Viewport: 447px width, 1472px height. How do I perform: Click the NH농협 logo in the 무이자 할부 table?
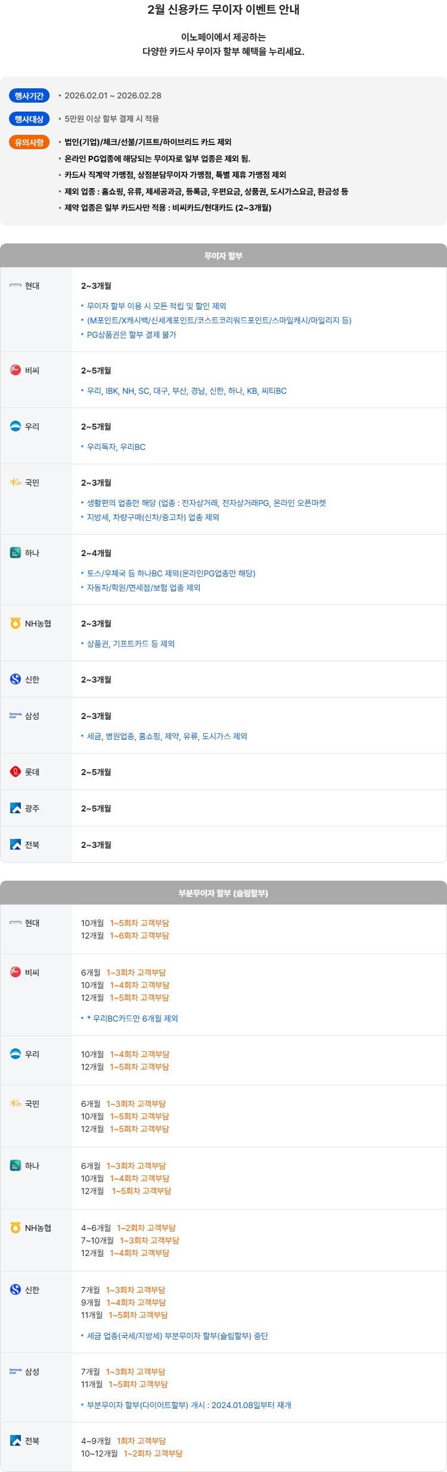15,623
